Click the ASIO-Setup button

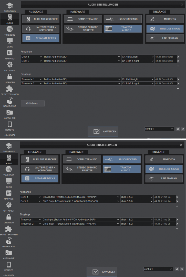coord(33,104)
